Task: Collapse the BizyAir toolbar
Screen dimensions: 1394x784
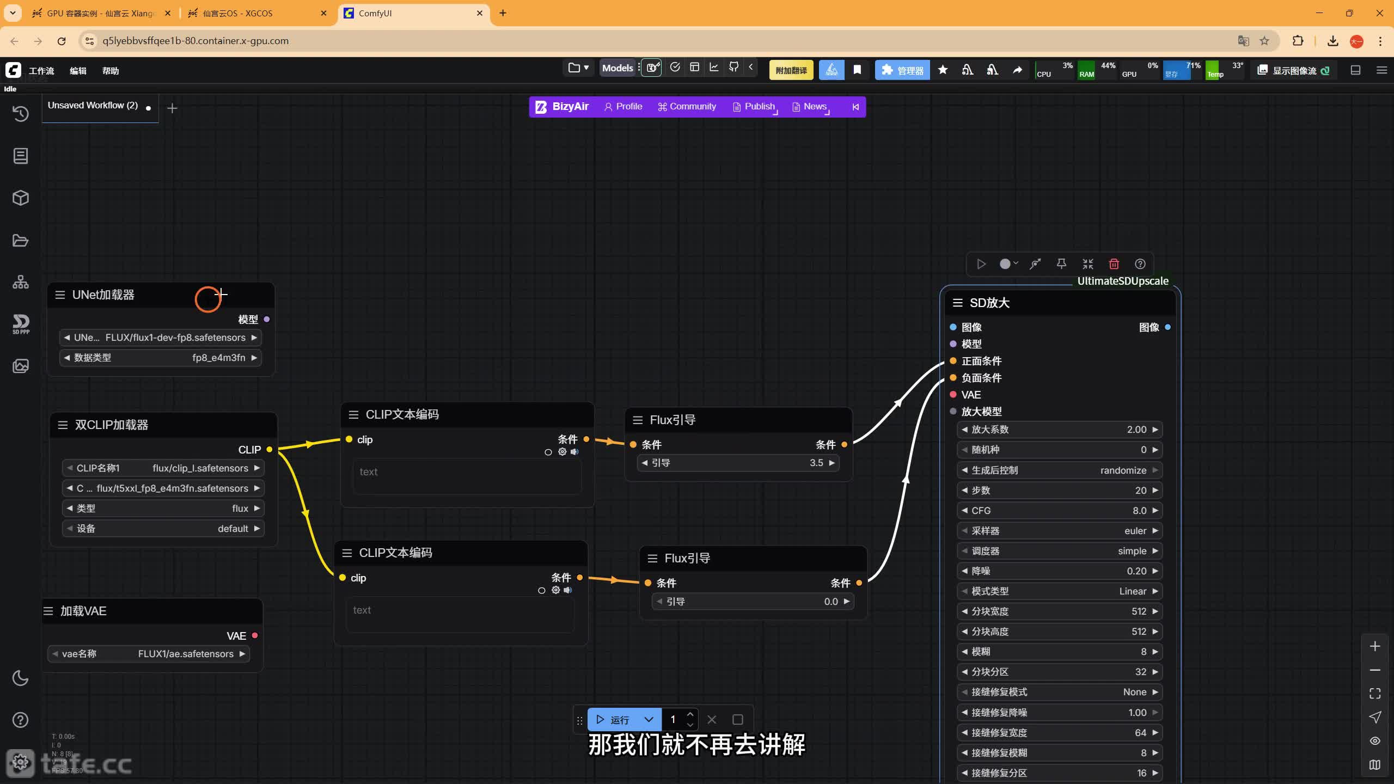Action: tap(855, 107)
